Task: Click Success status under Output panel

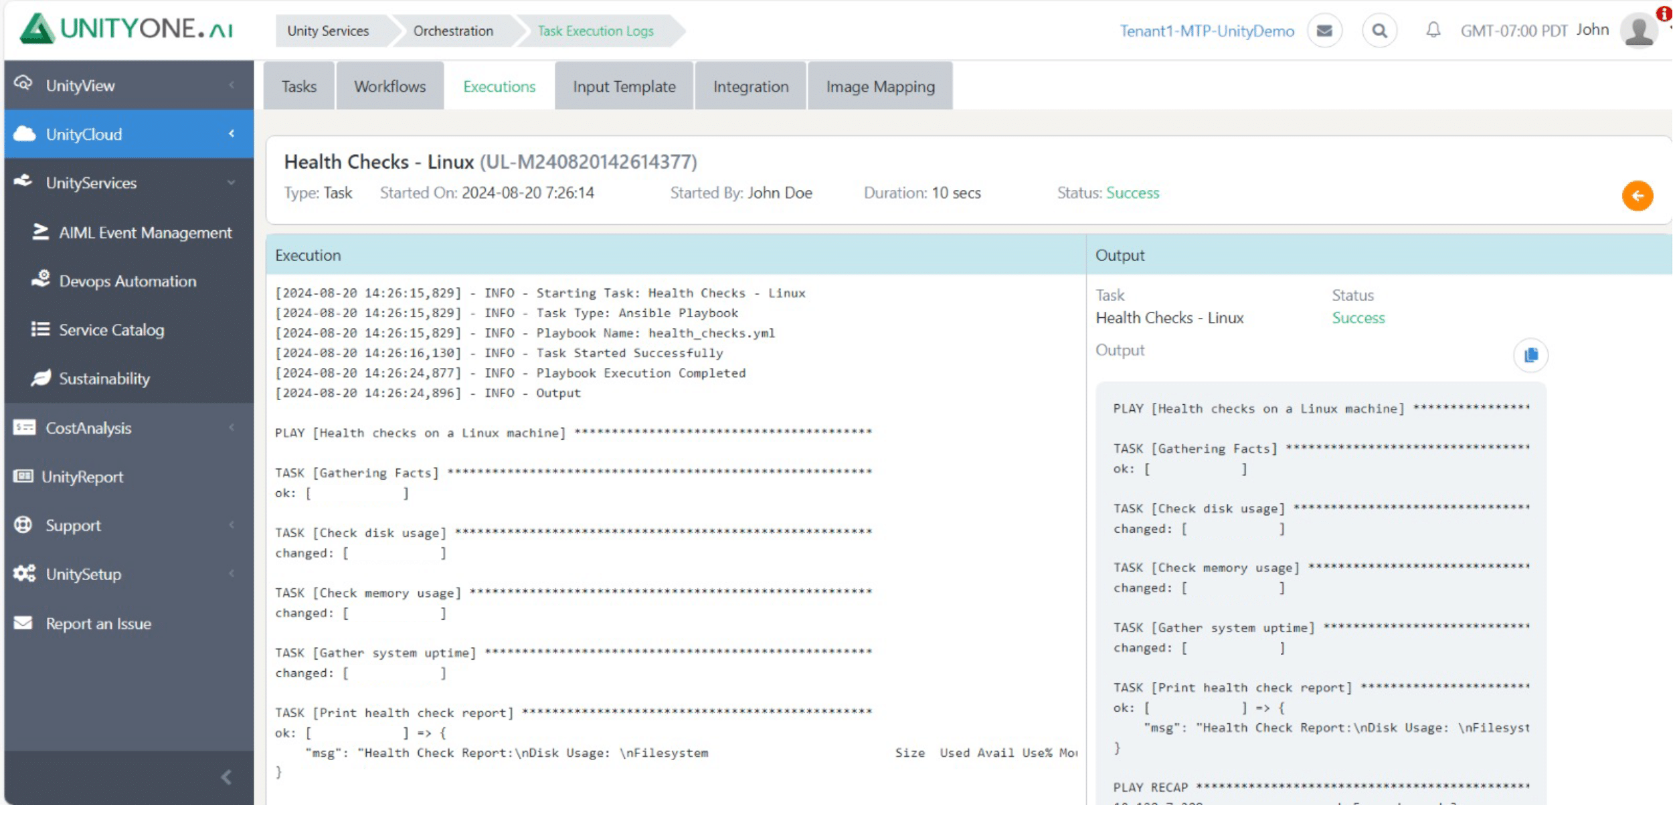Action: tap(1358, 318)
